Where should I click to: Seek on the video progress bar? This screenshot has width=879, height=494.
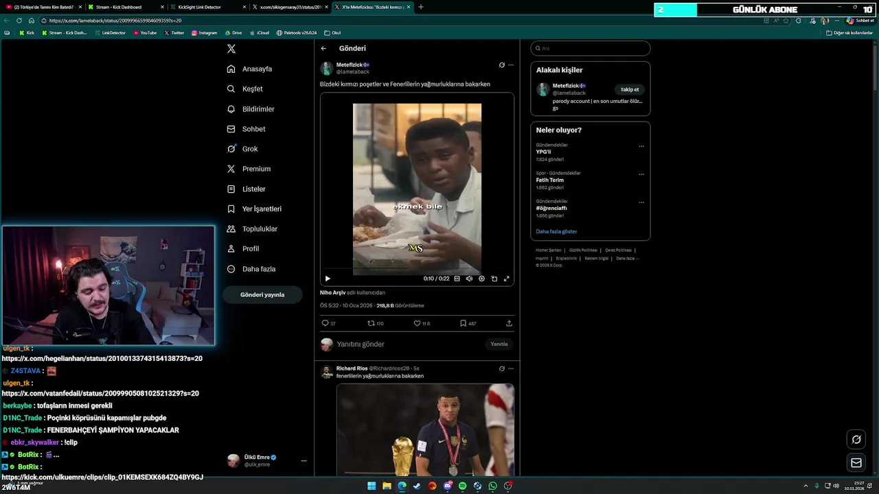point(417,270)
